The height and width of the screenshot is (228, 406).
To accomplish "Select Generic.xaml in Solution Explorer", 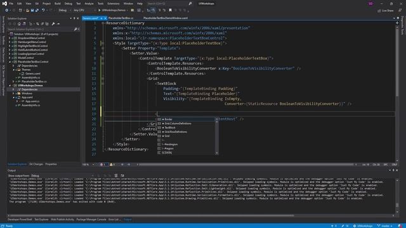I will pyautogui.click(x=32, y=73).
